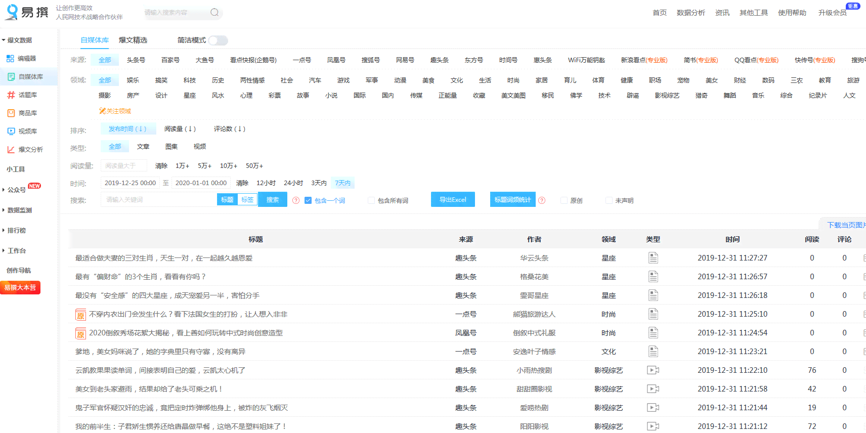Select 7天内 time filter
Image resolution: width=866 pixels, height=433 pixels.
tap(343, 183)
